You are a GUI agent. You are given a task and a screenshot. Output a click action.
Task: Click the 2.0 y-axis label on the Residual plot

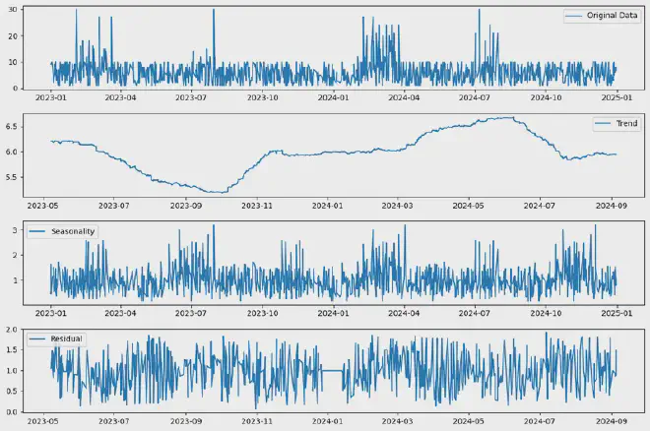coord(10,330)
